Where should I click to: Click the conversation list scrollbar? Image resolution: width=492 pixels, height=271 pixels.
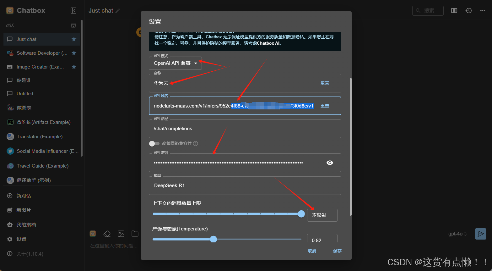[x=82, y=88]
